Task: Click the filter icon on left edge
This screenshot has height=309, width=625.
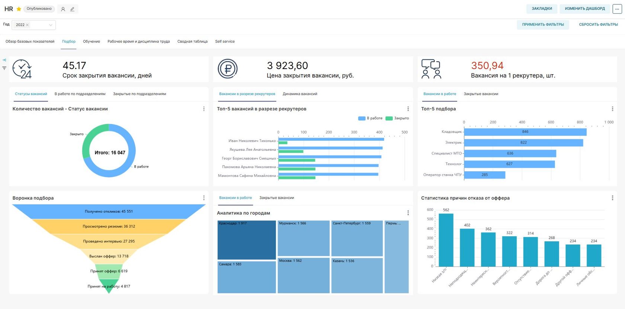Action: (x=4, y=68)
